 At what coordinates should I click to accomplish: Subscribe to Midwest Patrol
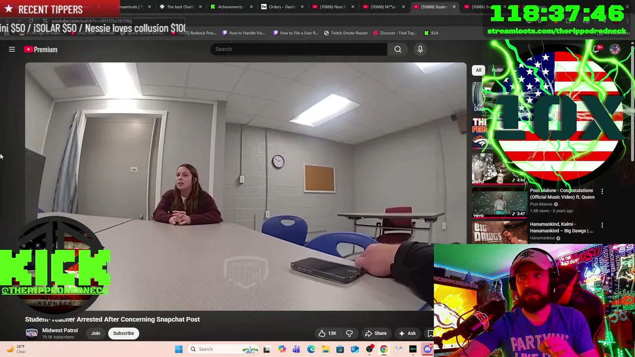click(x=124, y=333)
